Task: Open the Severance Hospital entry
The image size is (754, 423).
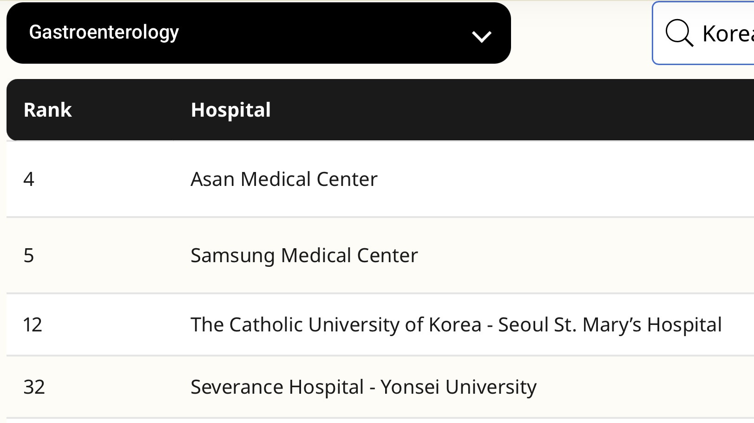Action: (x=277, y=387)
